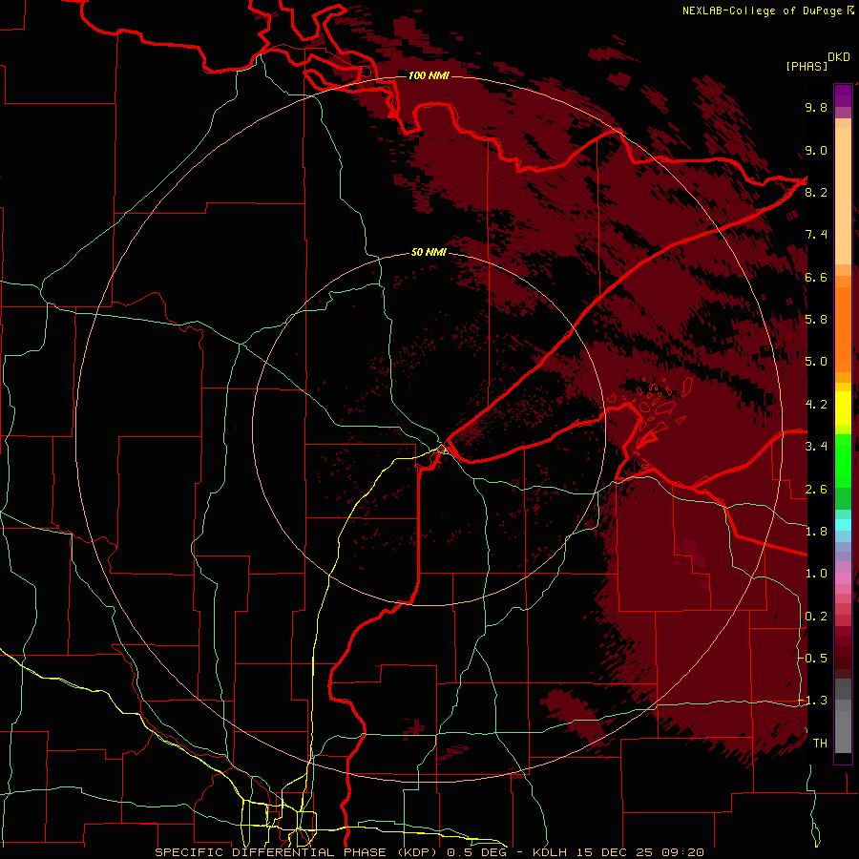Click the 1.0 value on color scale
The width and height of the screenshot is (859, 859).
click(x=816, y=574)
